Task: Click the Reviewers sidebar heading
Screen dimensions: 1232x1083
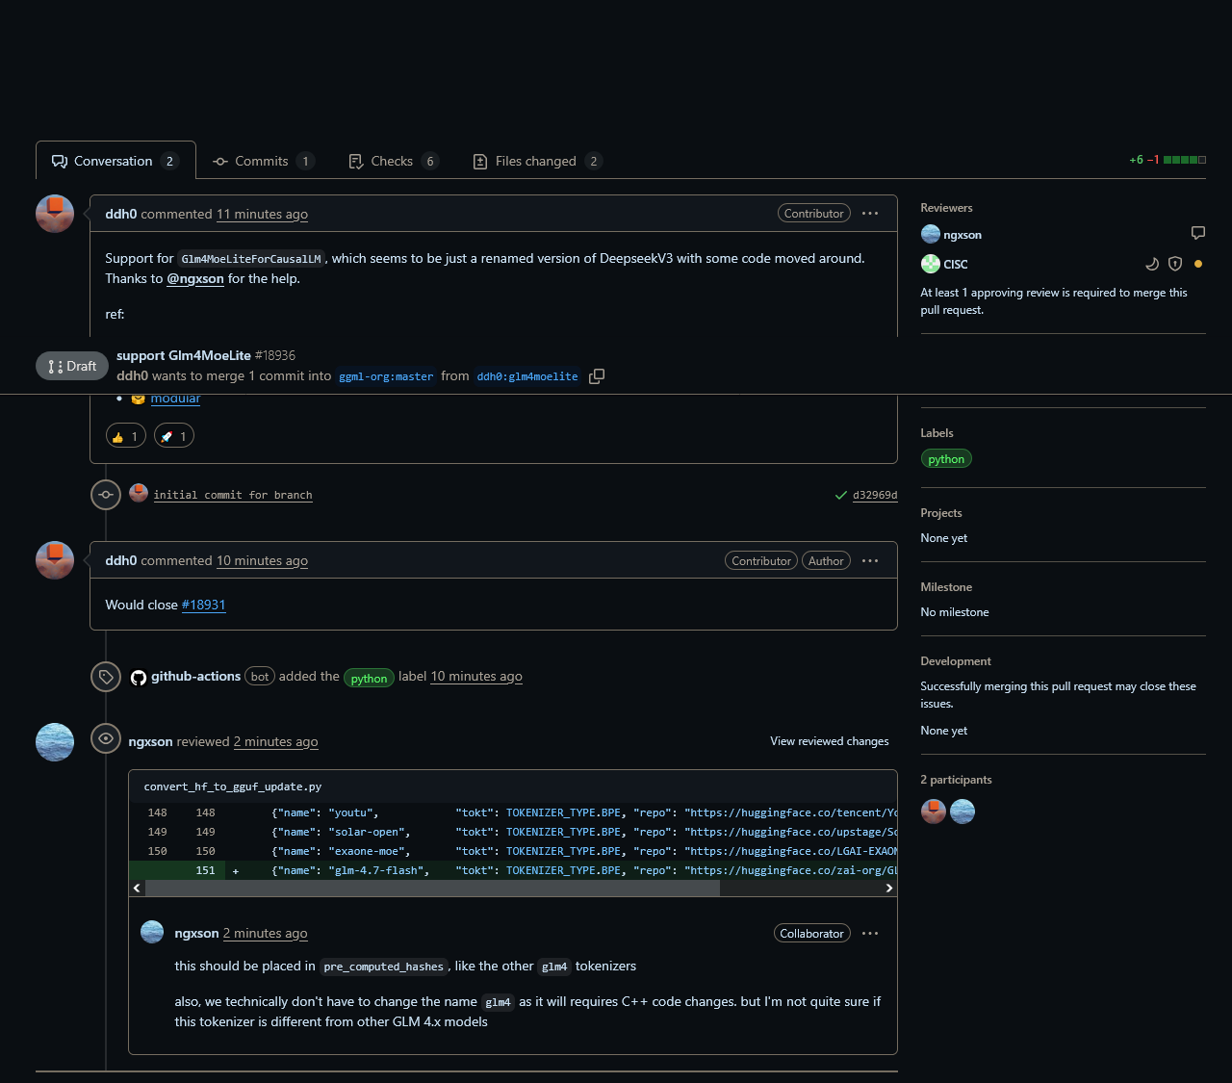Action: click(947, 208)
